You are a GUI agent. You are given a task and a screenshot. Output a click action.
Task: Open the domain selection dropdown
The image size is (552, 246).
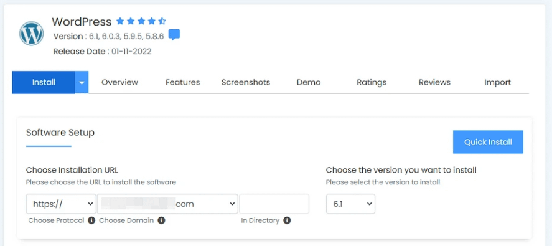(x=167, y=204)
